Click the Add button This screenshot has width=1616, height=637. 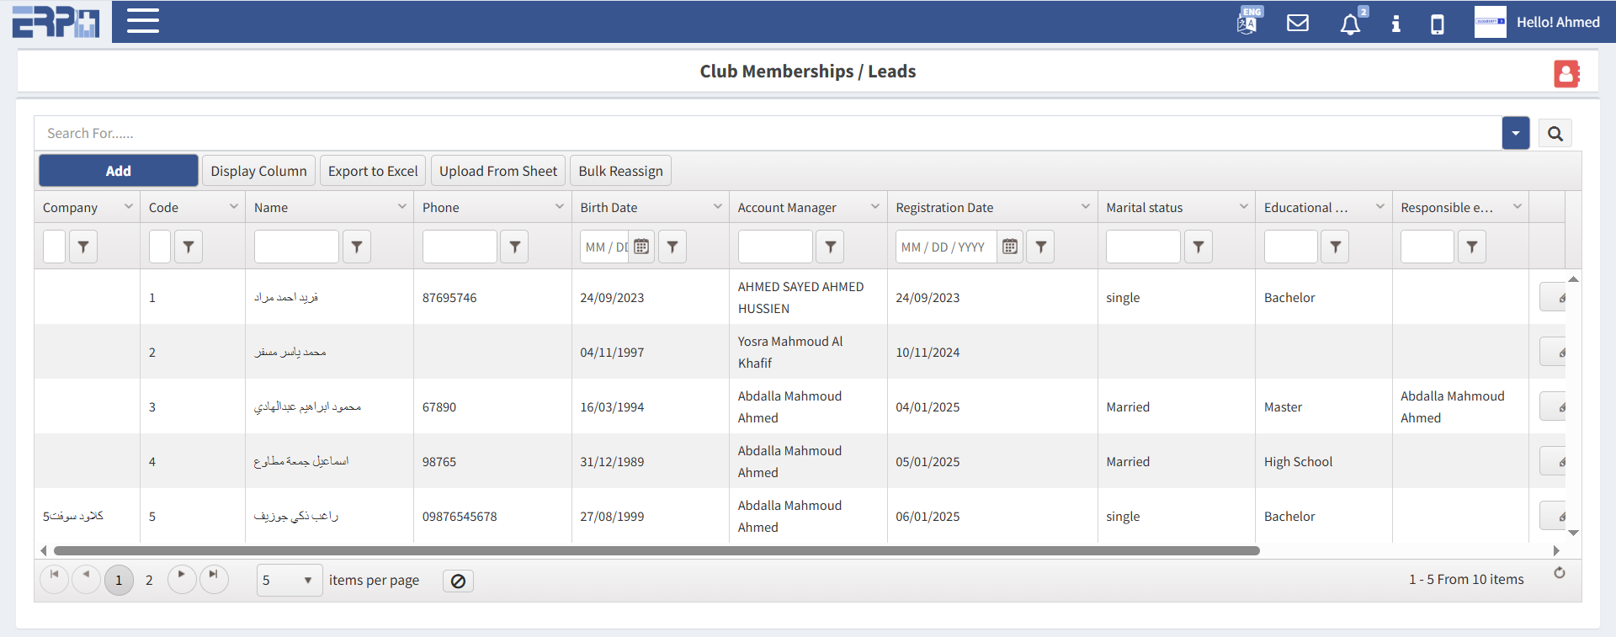(x=118, y=171)
